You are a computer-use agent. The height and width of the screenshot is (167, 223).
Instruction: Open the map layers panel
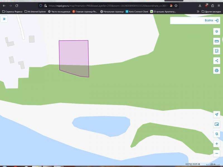(217, 31)
